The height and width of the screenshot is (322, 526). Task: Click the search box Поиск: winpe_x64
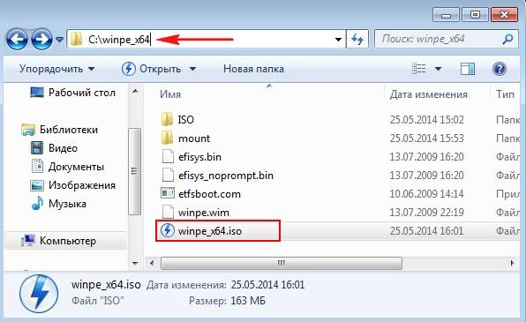(x=447, y=39)
